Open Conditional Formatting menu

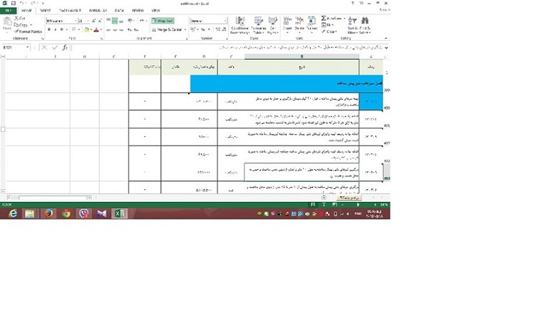[x=240, y=25]
